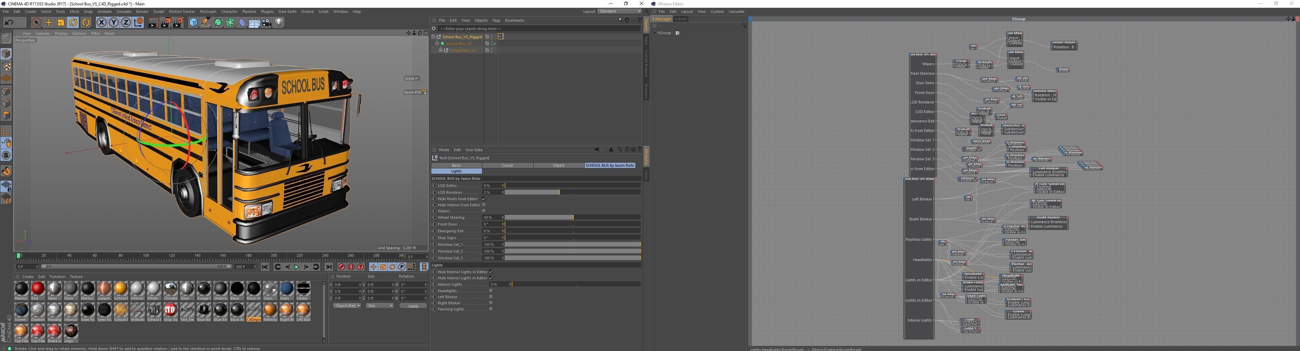Click the Reset PSR button
This screenshot has height=351, width=1300.
[x=415, y=92]
